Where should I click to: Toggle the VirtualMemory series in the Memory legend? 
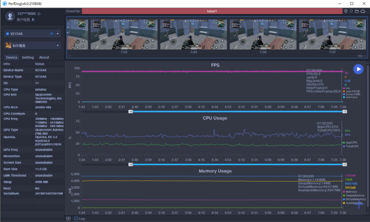click(354, 199)
